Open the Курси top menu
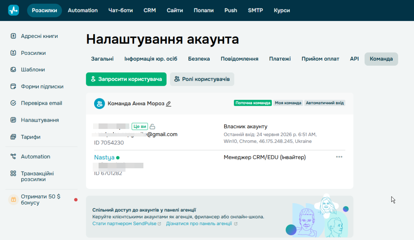Viewport: 414px width, 240px height. point(282,10)
